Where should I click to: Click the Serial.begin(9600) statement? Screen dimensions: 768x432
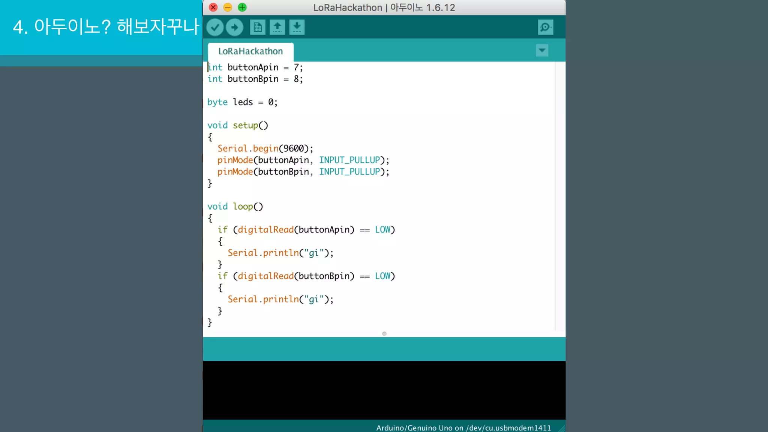click(x=265, y=148)
